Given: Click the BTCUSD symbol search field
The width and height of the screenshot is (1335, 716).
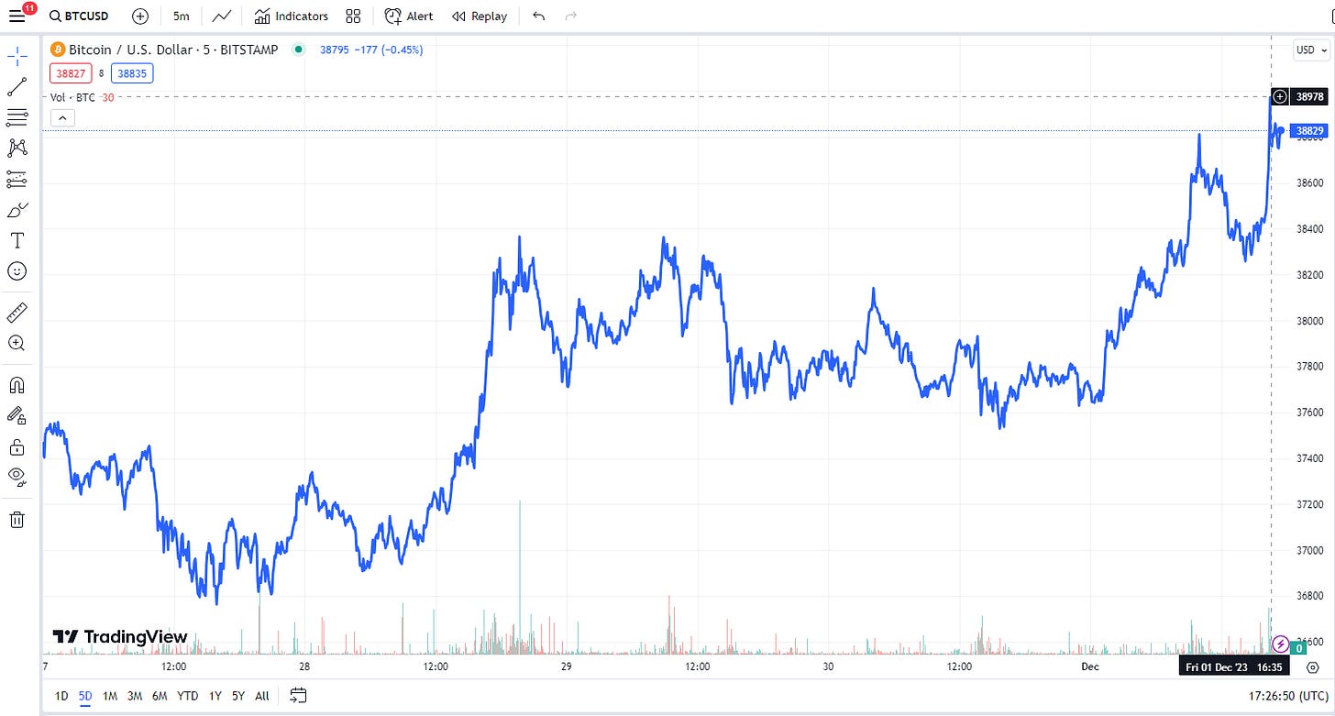Looking at the screenshot, I should point(82,17).
